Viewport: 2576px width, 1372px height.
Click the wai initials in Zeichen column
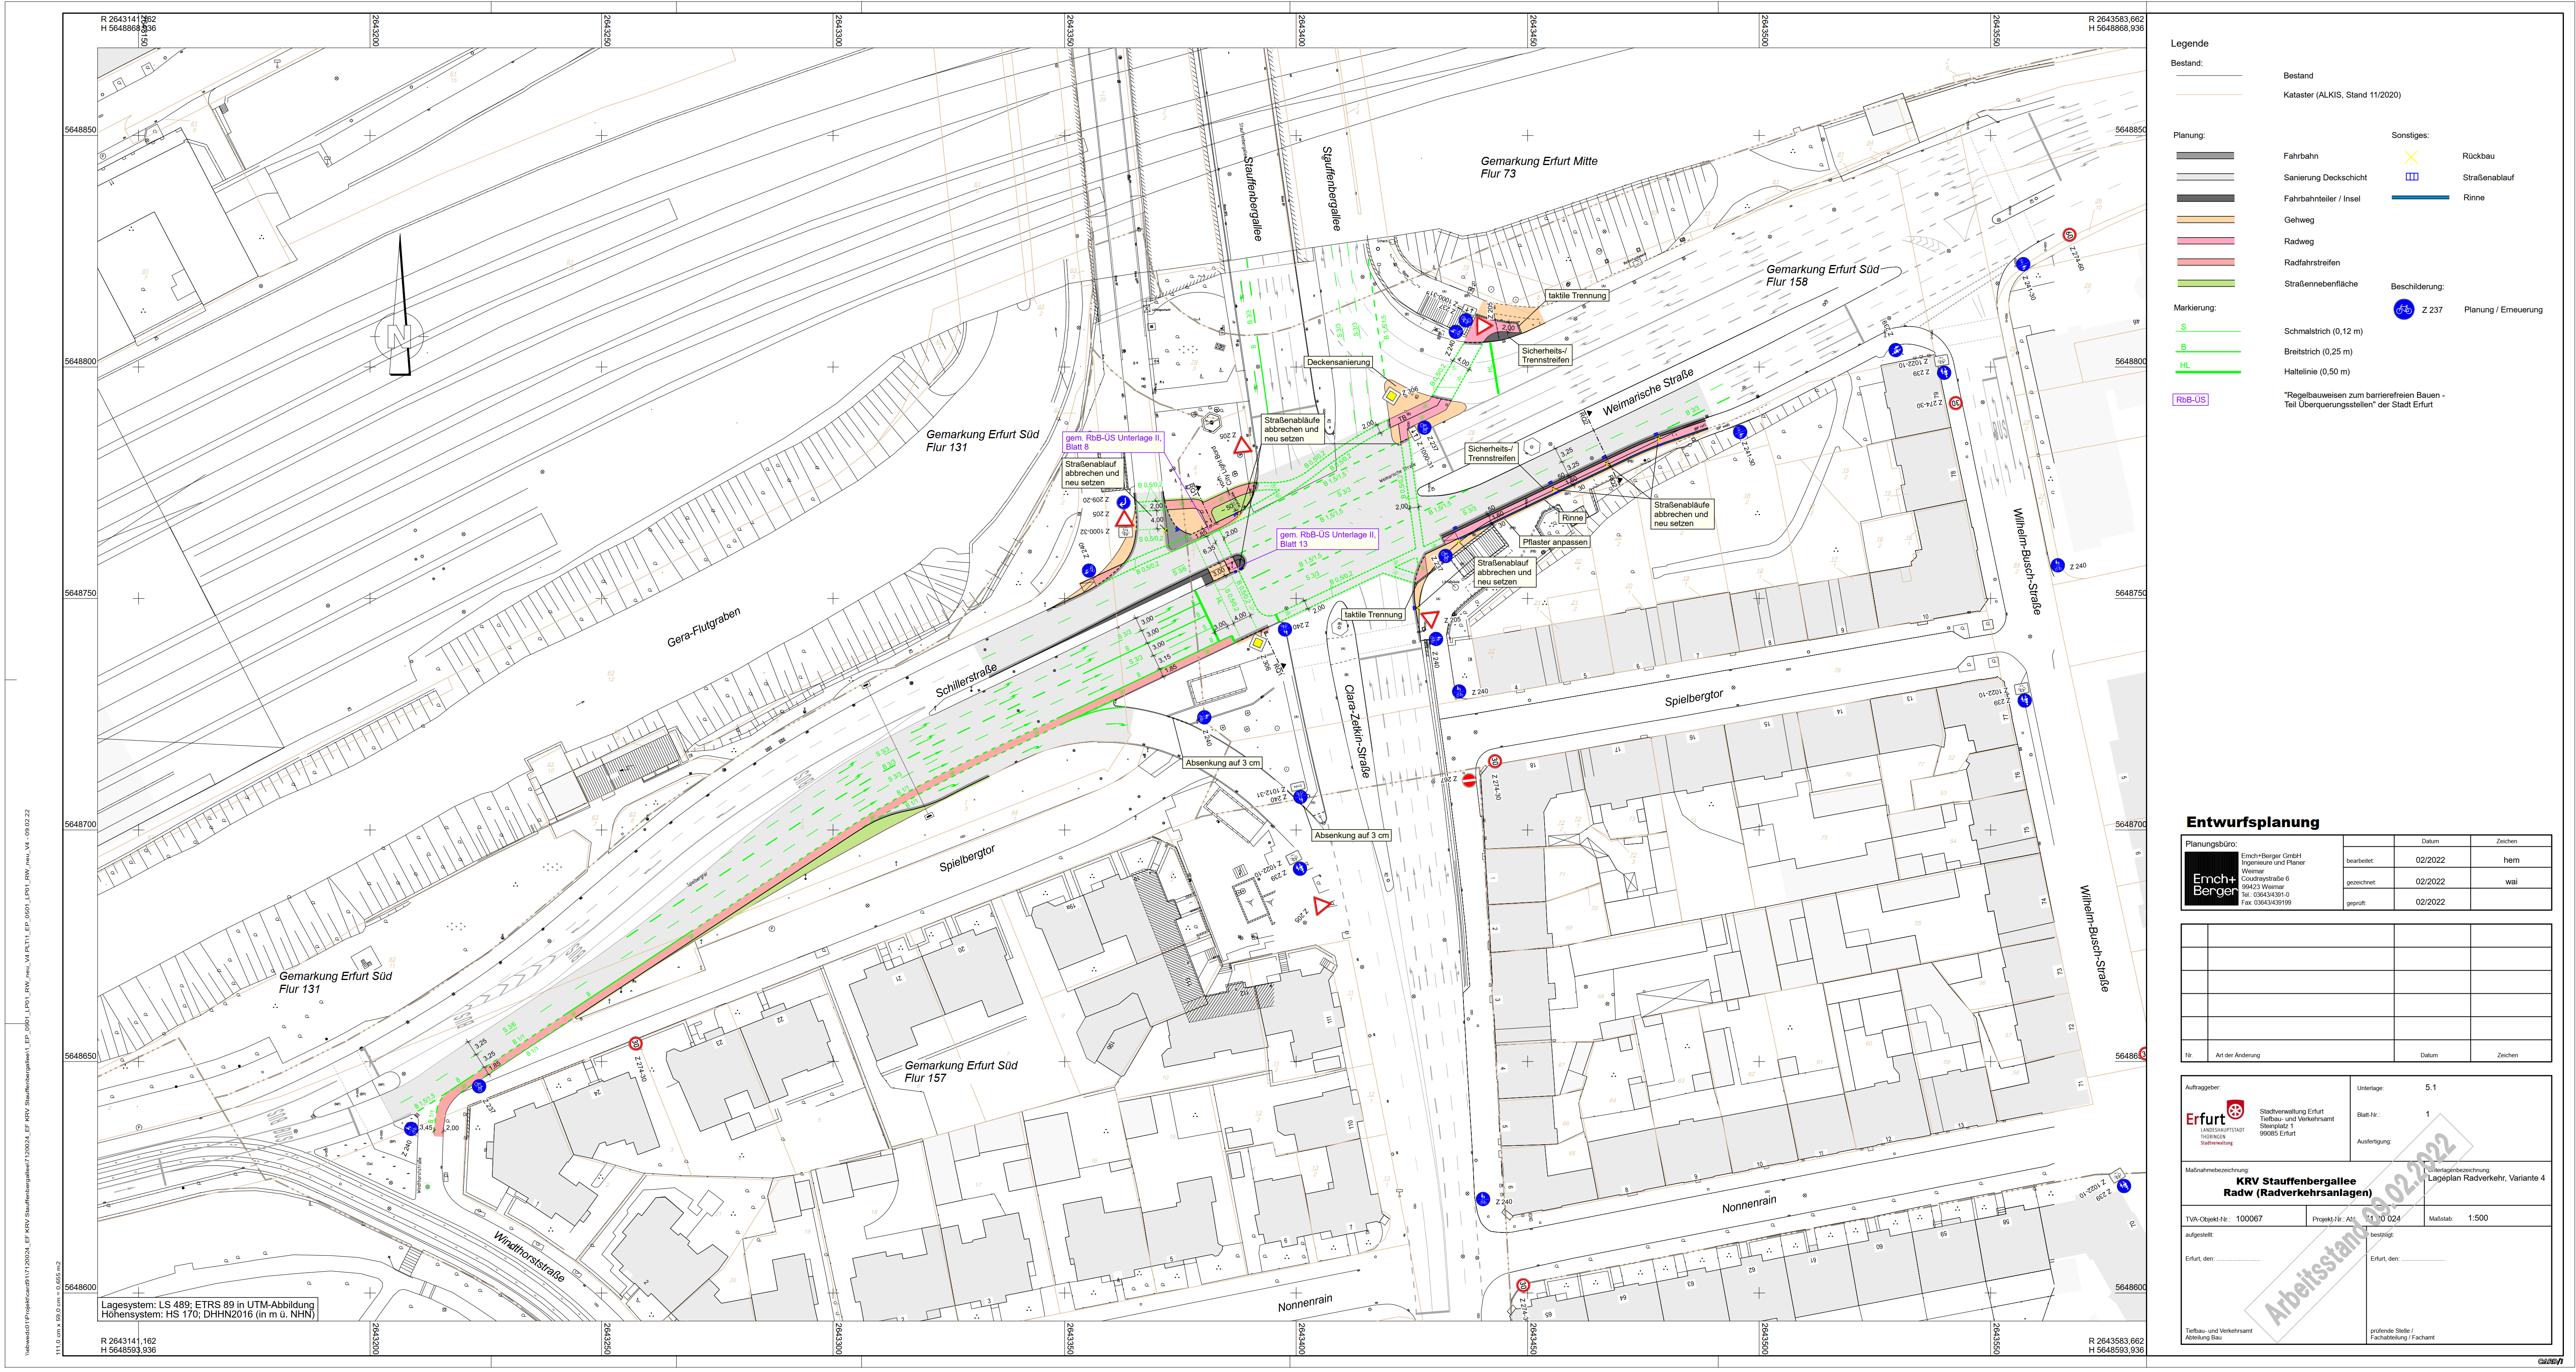(x=2511, y=882)
